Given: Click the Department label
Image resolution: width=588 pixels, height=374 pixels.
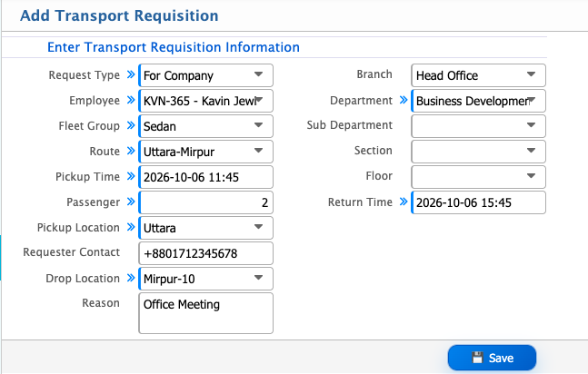Looking at the screenshot, I should point(361,101).
